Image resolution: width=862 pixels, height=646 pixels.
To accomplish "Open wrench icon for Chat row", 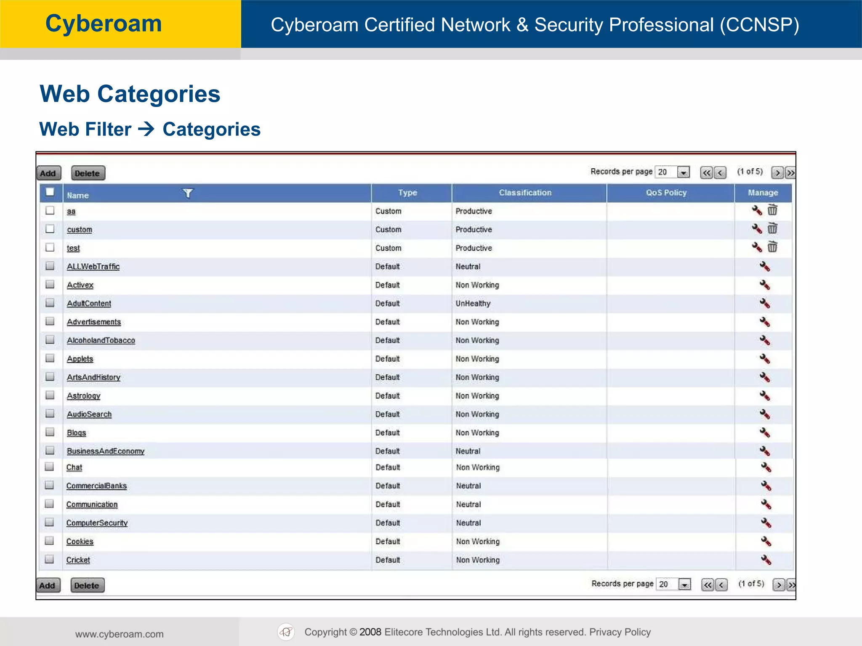I will point(766,468).
